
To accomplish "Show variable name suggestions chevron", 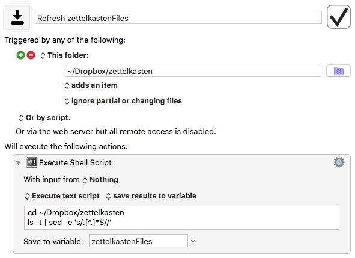I will pyautogui.click(x=193, y=241).
